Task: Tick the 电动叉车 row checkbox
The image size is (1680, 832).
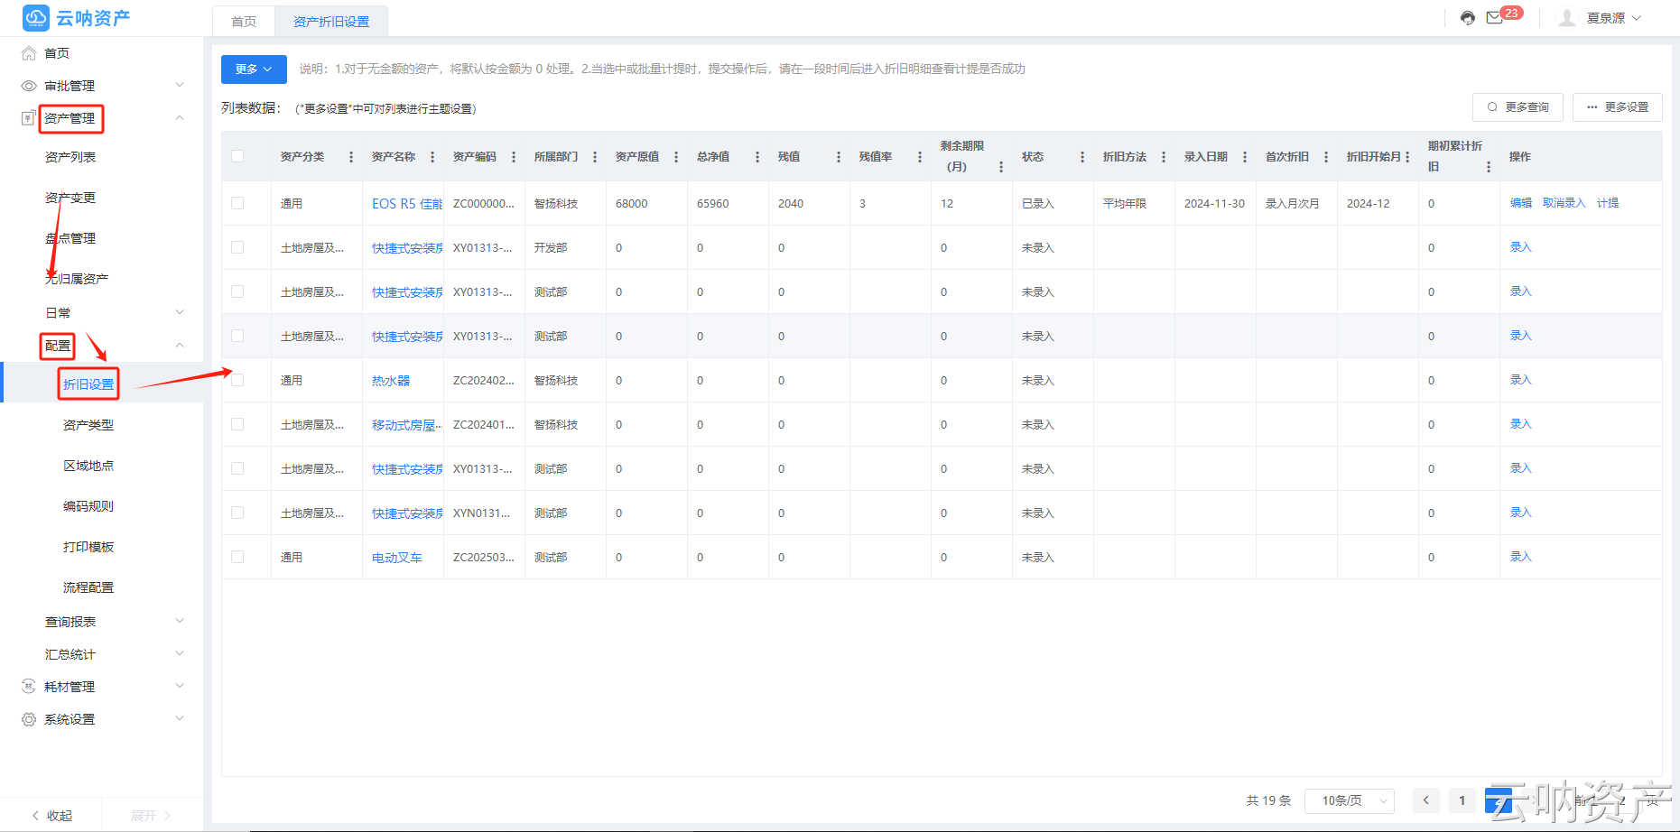Action: click(x=237, y=557)
